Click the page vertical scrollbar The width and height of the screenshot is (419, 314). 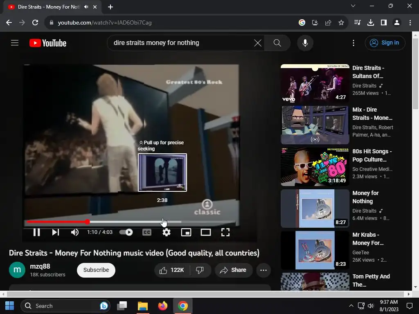[415, 74]
